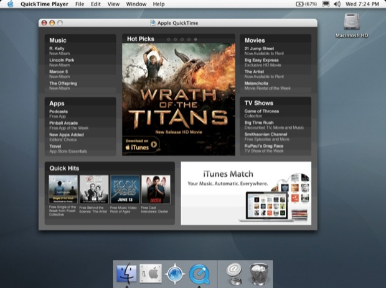Screen dimensions: 386x288
Task: Click New Release HD Movie caption
Action: [179, 132]
